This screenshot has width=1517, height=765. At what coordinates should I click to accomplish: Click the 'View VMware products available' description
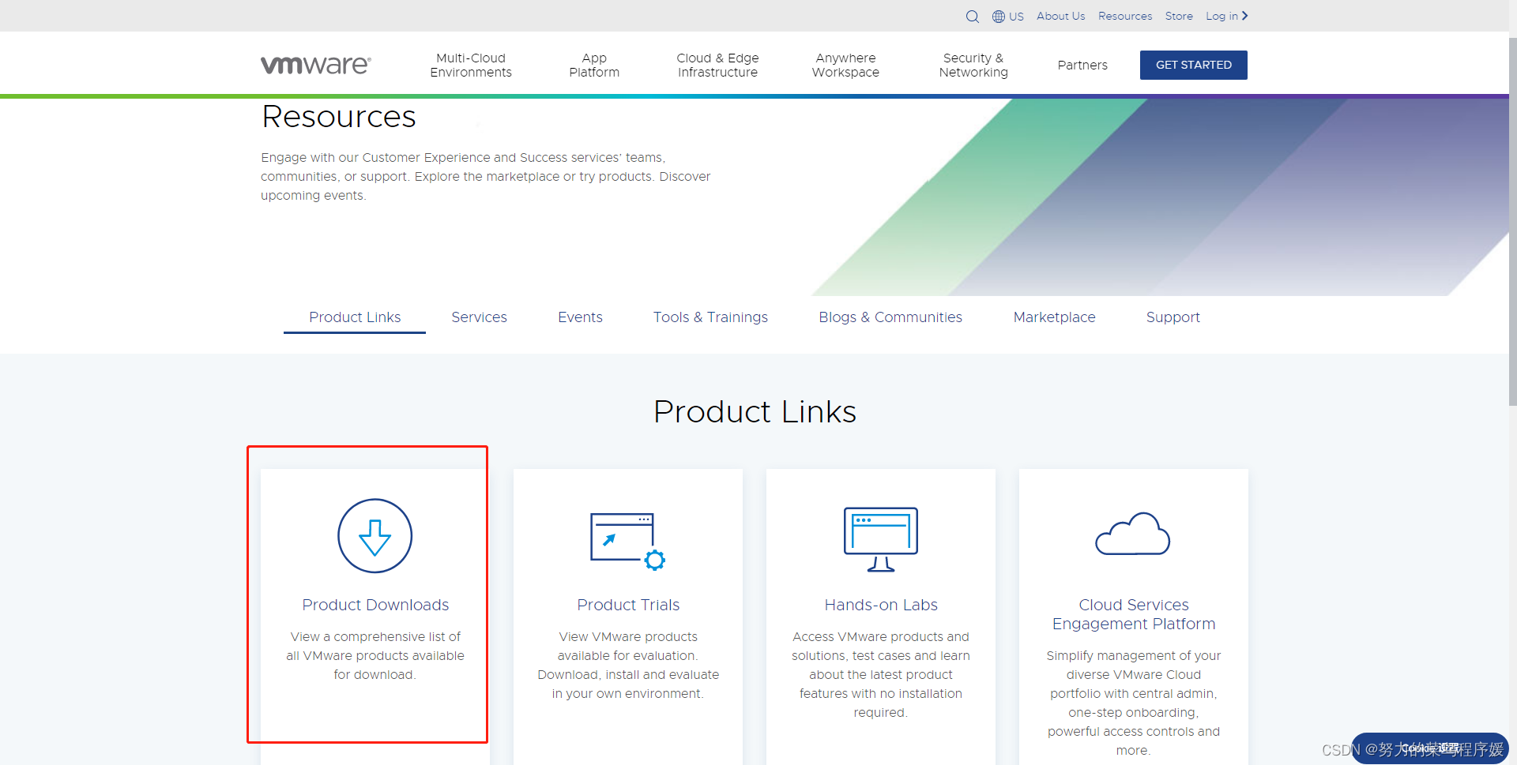tap(628, 665)
